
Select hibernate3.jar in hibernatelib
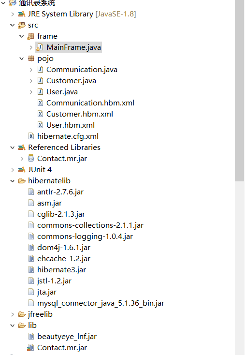(61, 270)
